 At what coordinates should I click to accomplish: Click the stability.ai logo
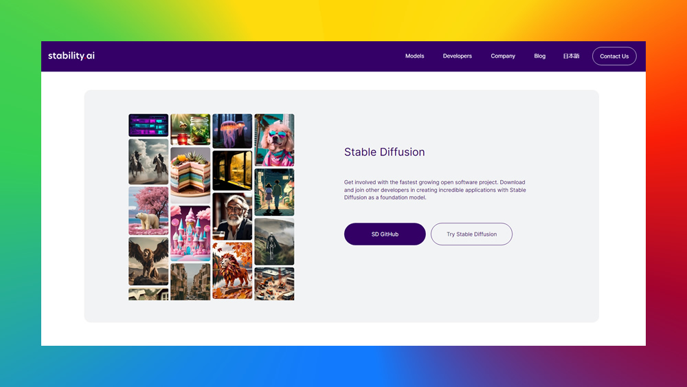coord(71,56)
